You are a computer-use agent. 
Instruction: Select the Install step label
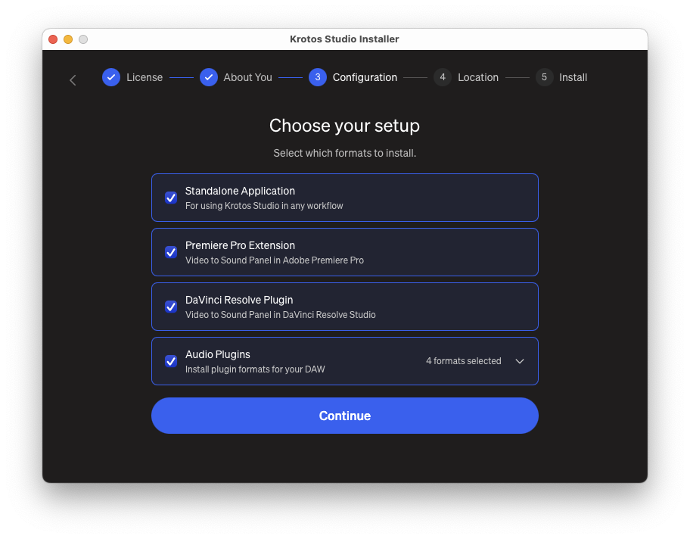coord(573,77)
